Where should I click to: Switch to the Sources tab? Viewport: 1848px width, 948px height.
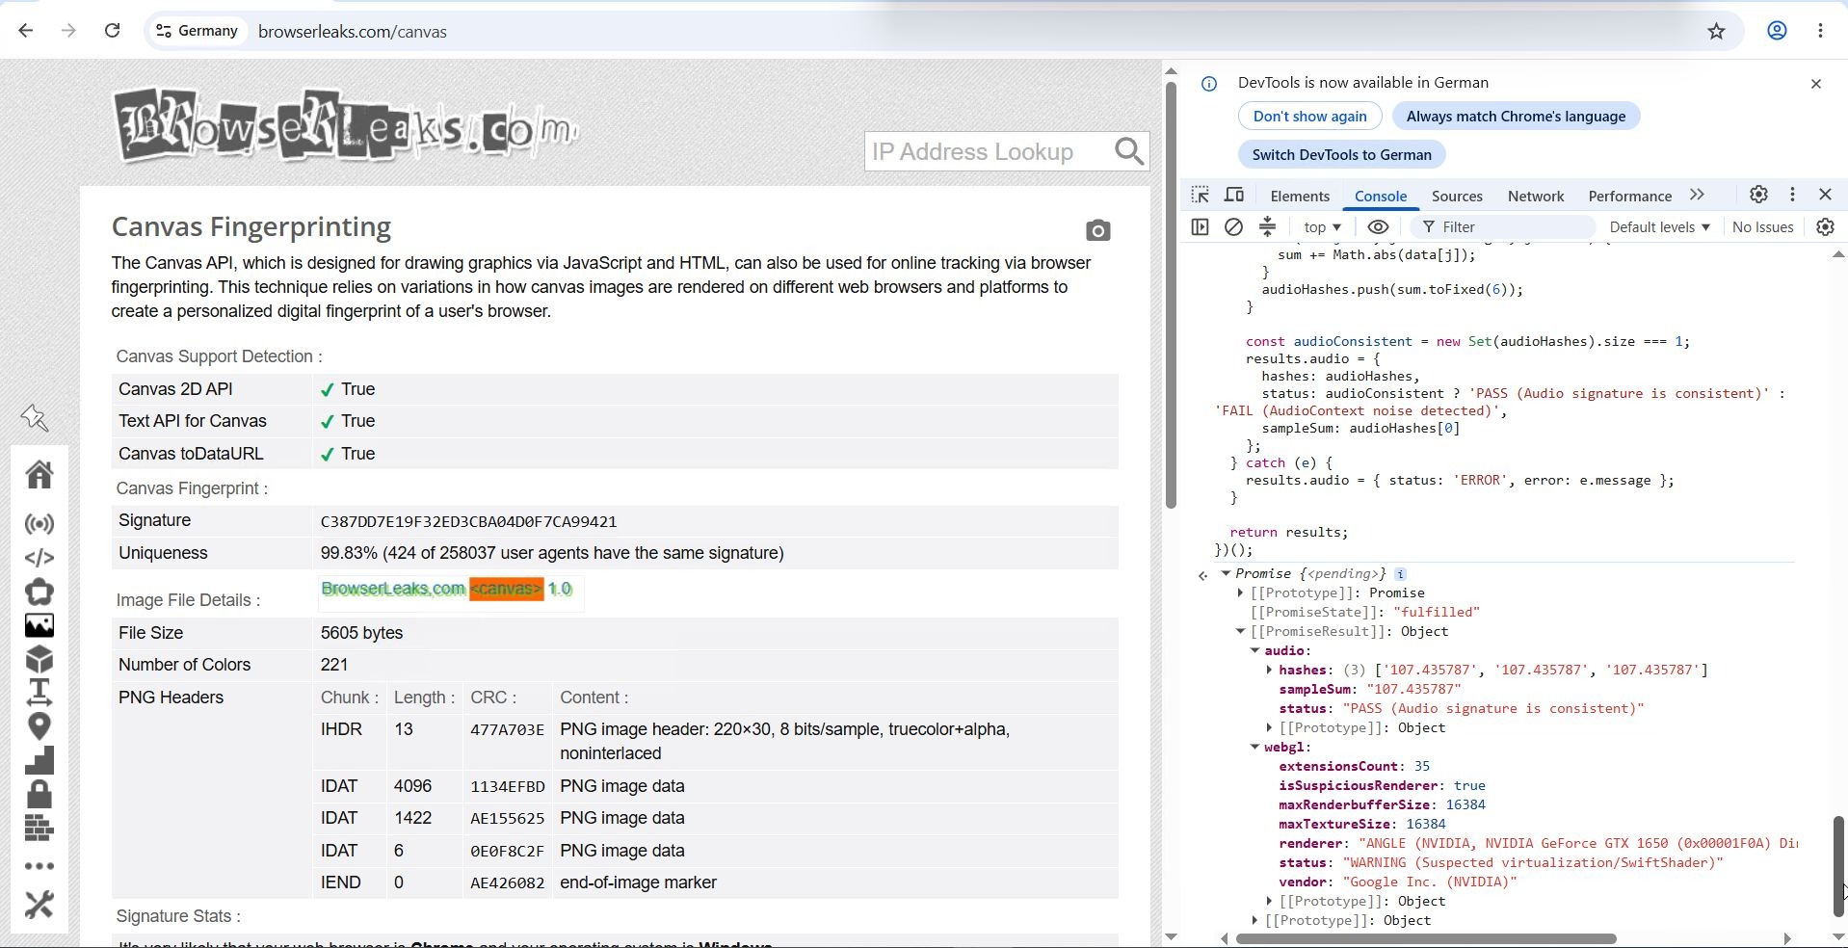click(1457, 196)
